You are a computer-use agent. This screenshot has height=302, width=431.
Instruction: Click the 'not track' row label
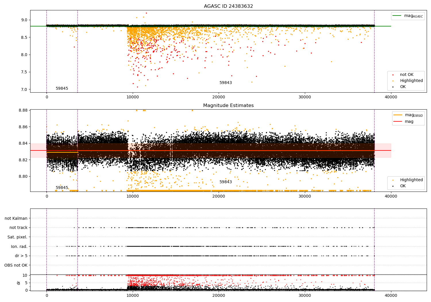[x=18, y=228]
